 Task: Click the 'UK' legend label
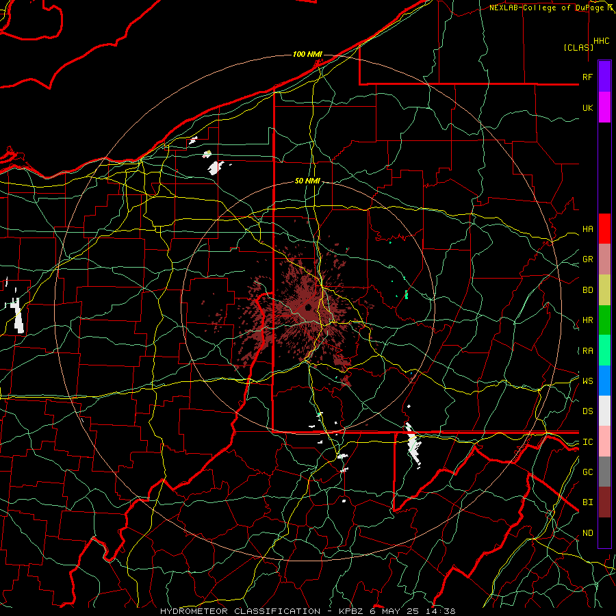coord(587,107)
